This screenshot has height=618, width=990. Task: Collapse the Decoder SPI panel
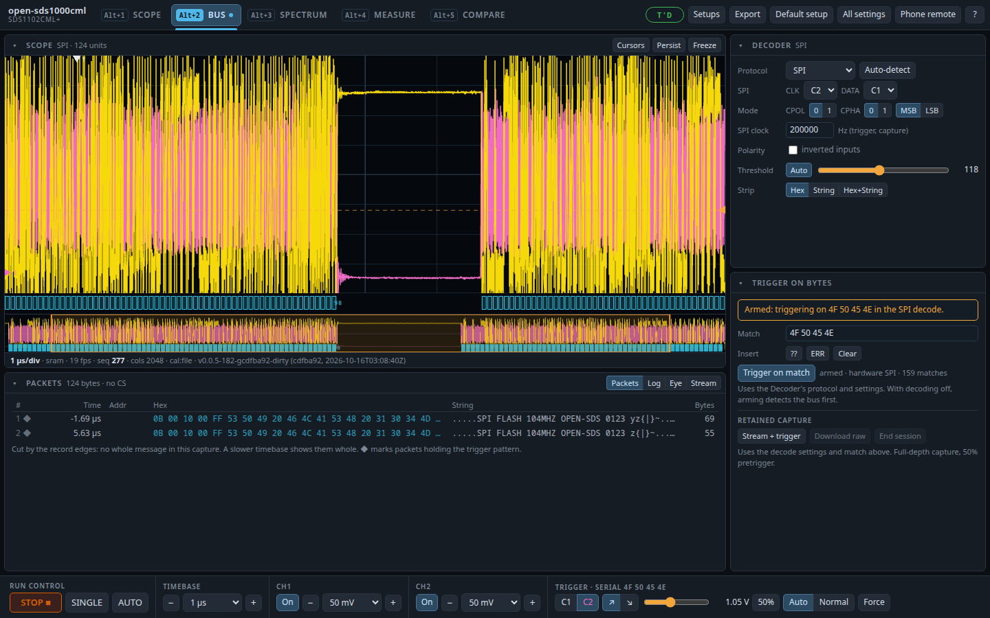[x=740, y=45]
